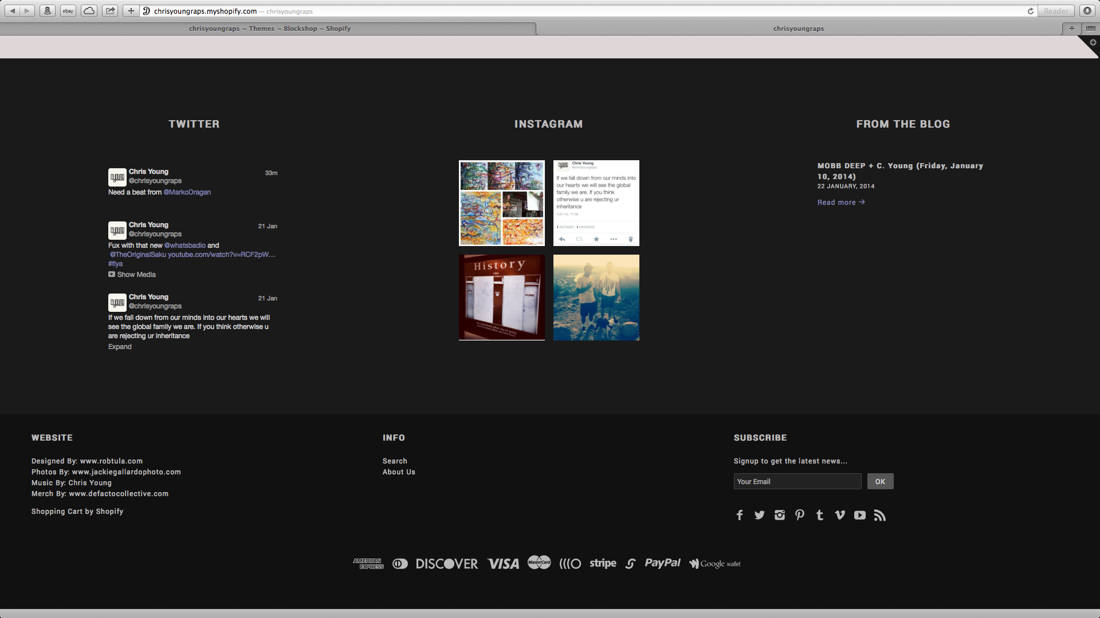
Task: Show Media on the whatsbadio tweet
Action: [136, 275]
